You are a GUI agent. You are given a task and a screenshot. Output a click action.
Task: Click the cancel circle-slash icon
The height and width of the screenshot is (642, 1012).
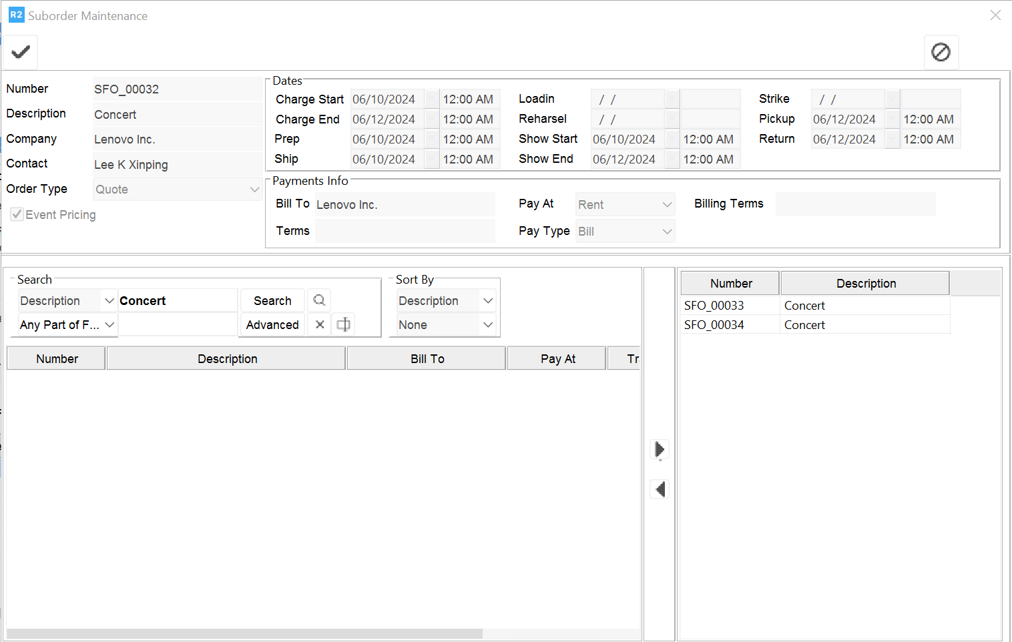(941, 52)
